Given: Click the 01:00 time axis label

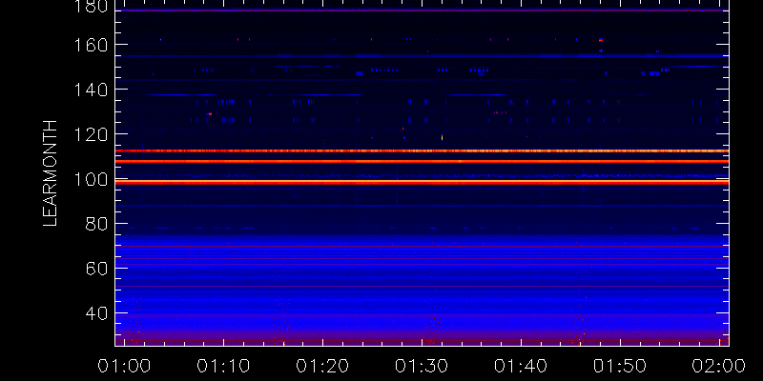Looking at the screenshot, I should 124,366.
